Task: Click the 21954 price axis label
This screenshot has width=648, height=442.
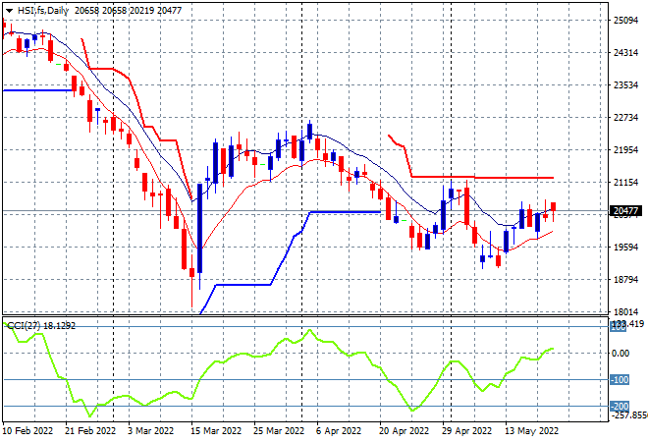Action: (x=625, y=149)
